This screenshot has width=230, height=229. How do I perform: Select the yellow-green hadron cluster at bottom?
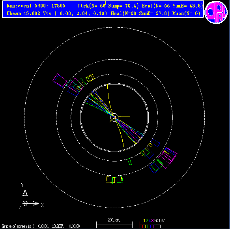click(114, 180)
